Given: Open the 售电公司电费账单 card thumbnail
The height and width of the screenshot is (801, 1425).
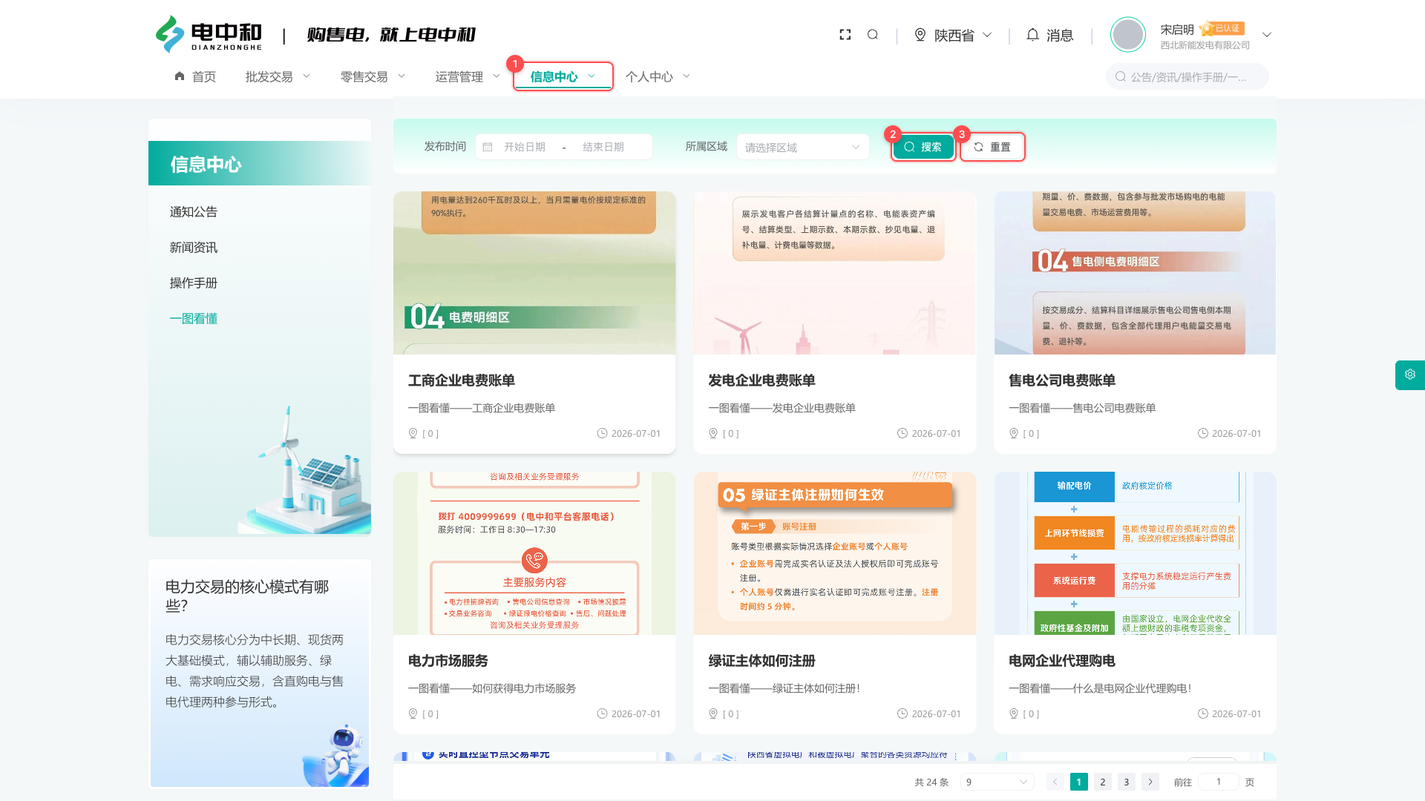Looking at the screenshot, I should point(1135,273).
